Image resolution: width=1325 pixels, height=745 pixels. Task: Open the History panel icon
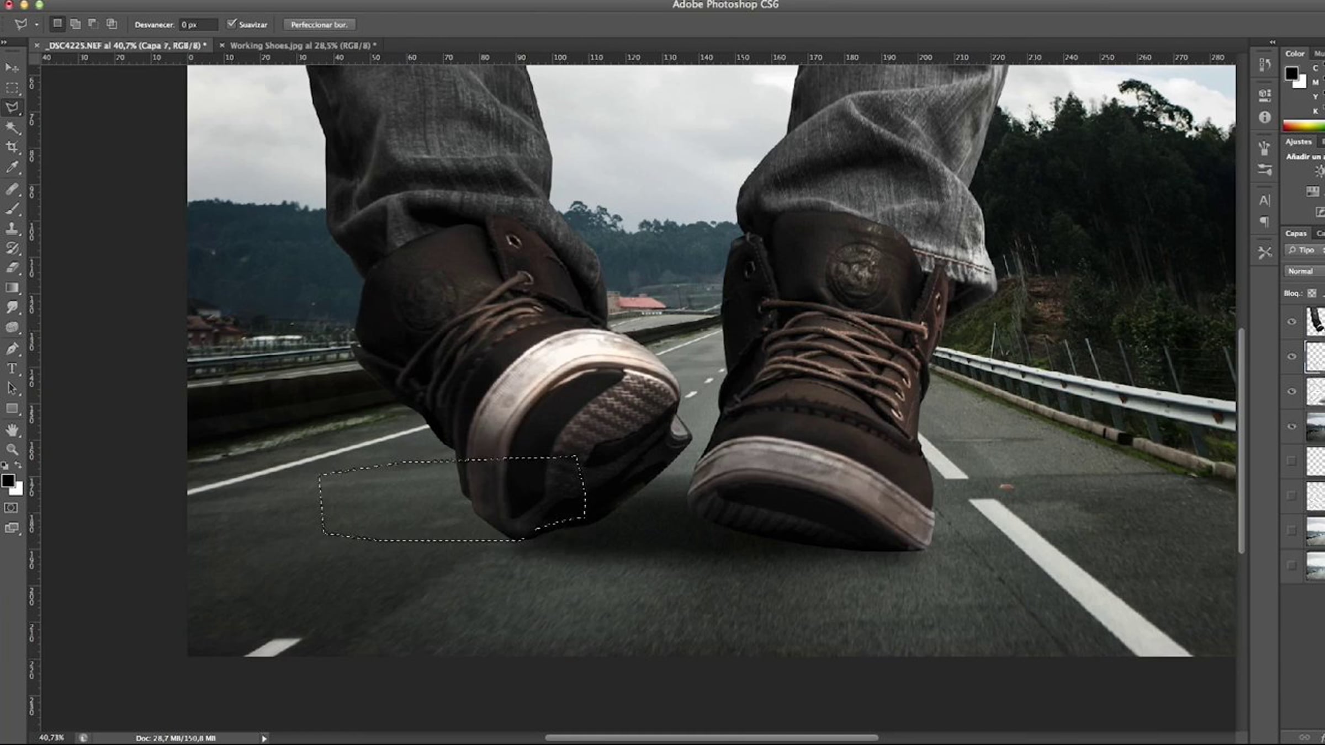tap(1265, 65)
